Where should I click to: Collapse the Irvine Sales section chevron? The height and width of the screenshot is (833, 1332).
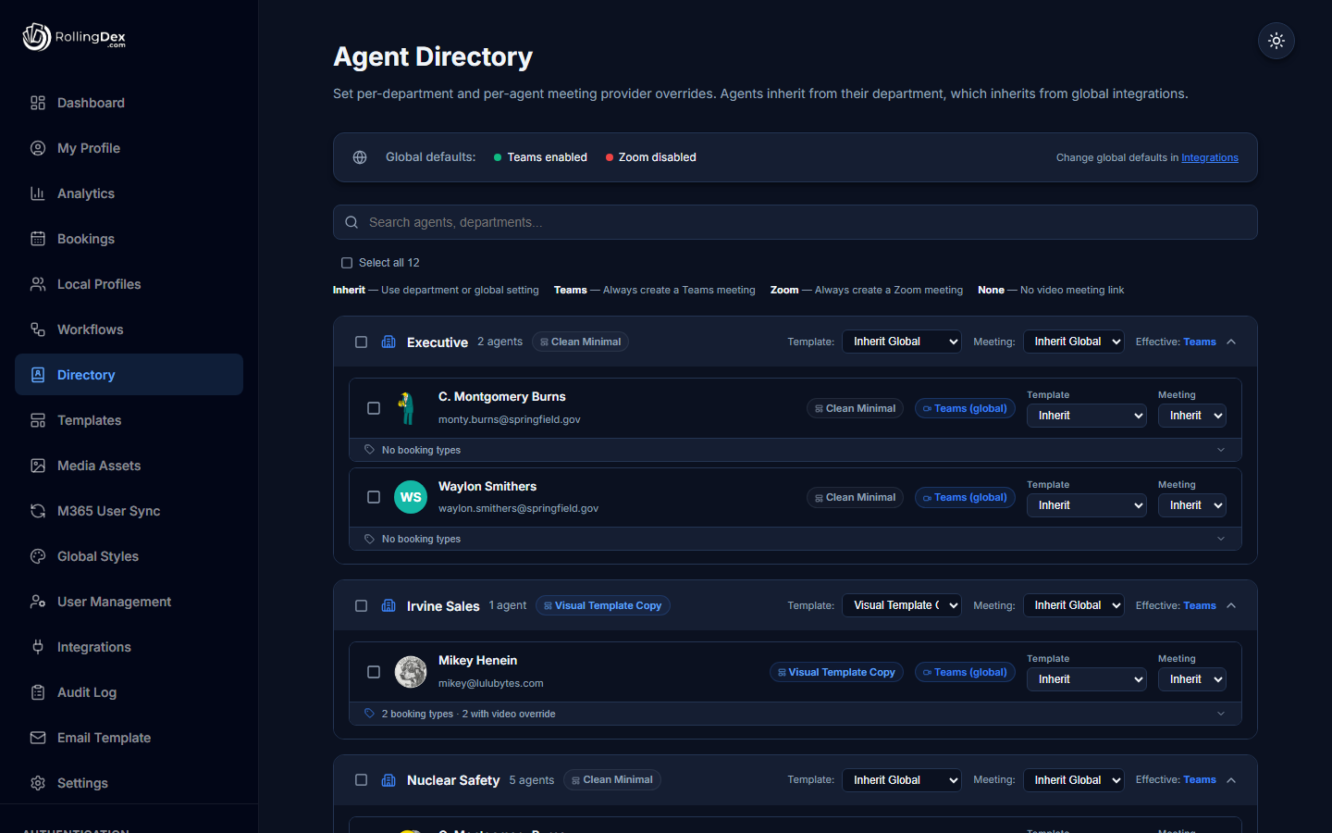tap(1231, 605)
